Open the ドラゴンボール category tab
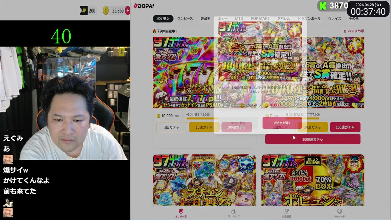The height and width of the screenshot is (220, 391). [309, 19]
